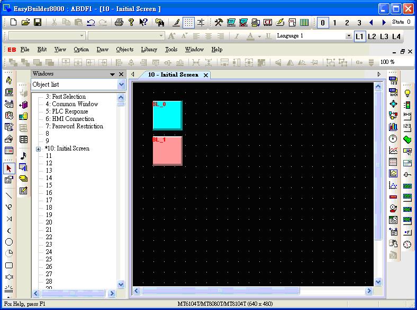Click the CF card build icon
The image size is (417, 310).
pyautogui.click(x=268, y=22)
